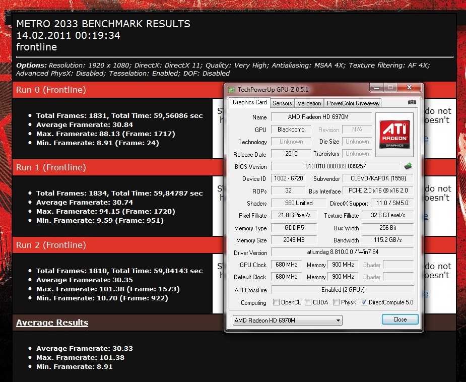
Task: Open the AMD Radeon HD 6970M GPU dropdown
Action: point(287,320)
